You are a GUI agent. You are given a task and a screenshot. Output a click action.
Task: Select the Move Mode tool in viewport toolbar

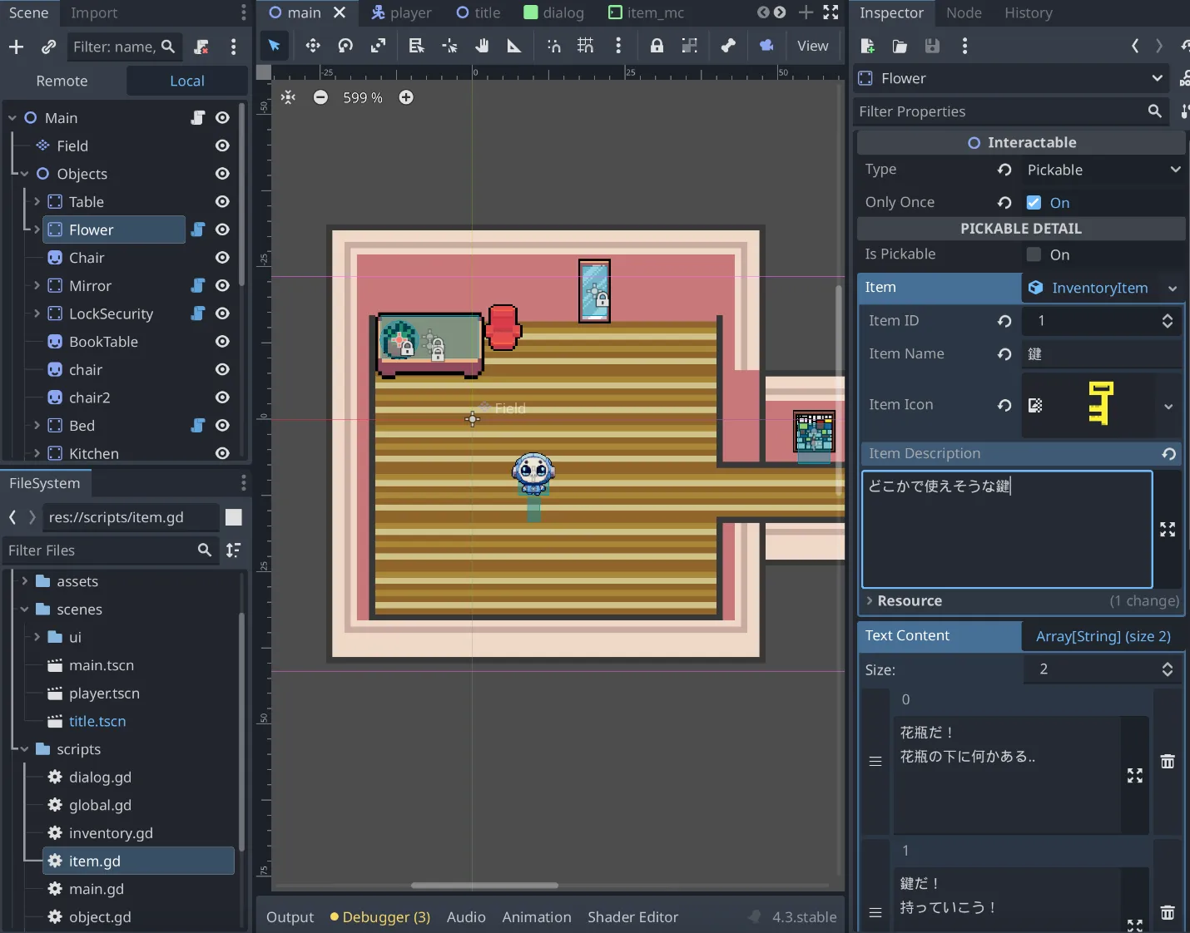click(x=313, y=46)
